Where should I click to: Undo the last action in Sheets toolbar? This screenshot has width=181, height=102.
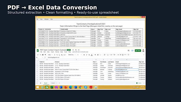38,55
